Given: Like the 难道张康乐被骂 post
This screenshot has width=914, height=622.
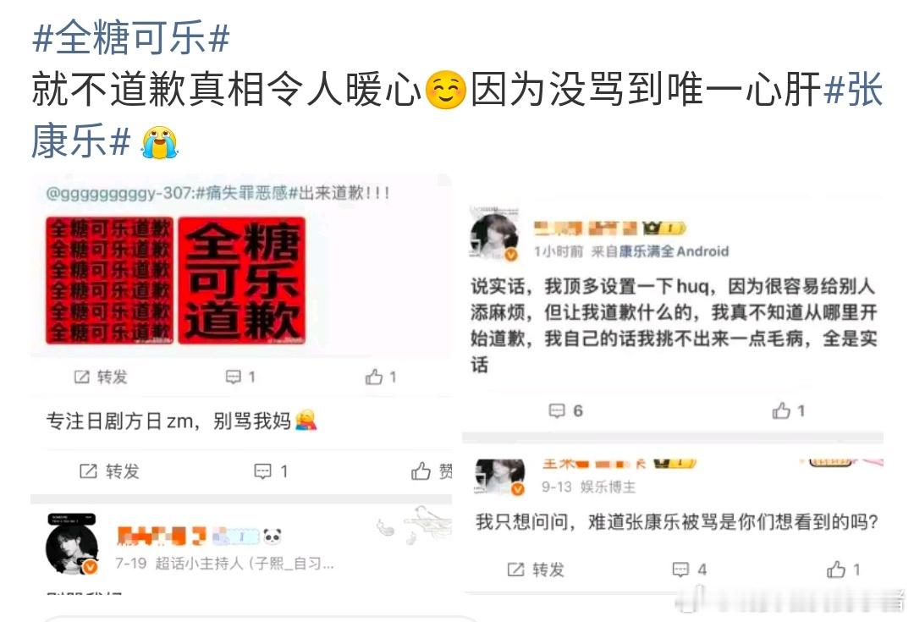Looking at the screenshot, I should click(843, 570).
